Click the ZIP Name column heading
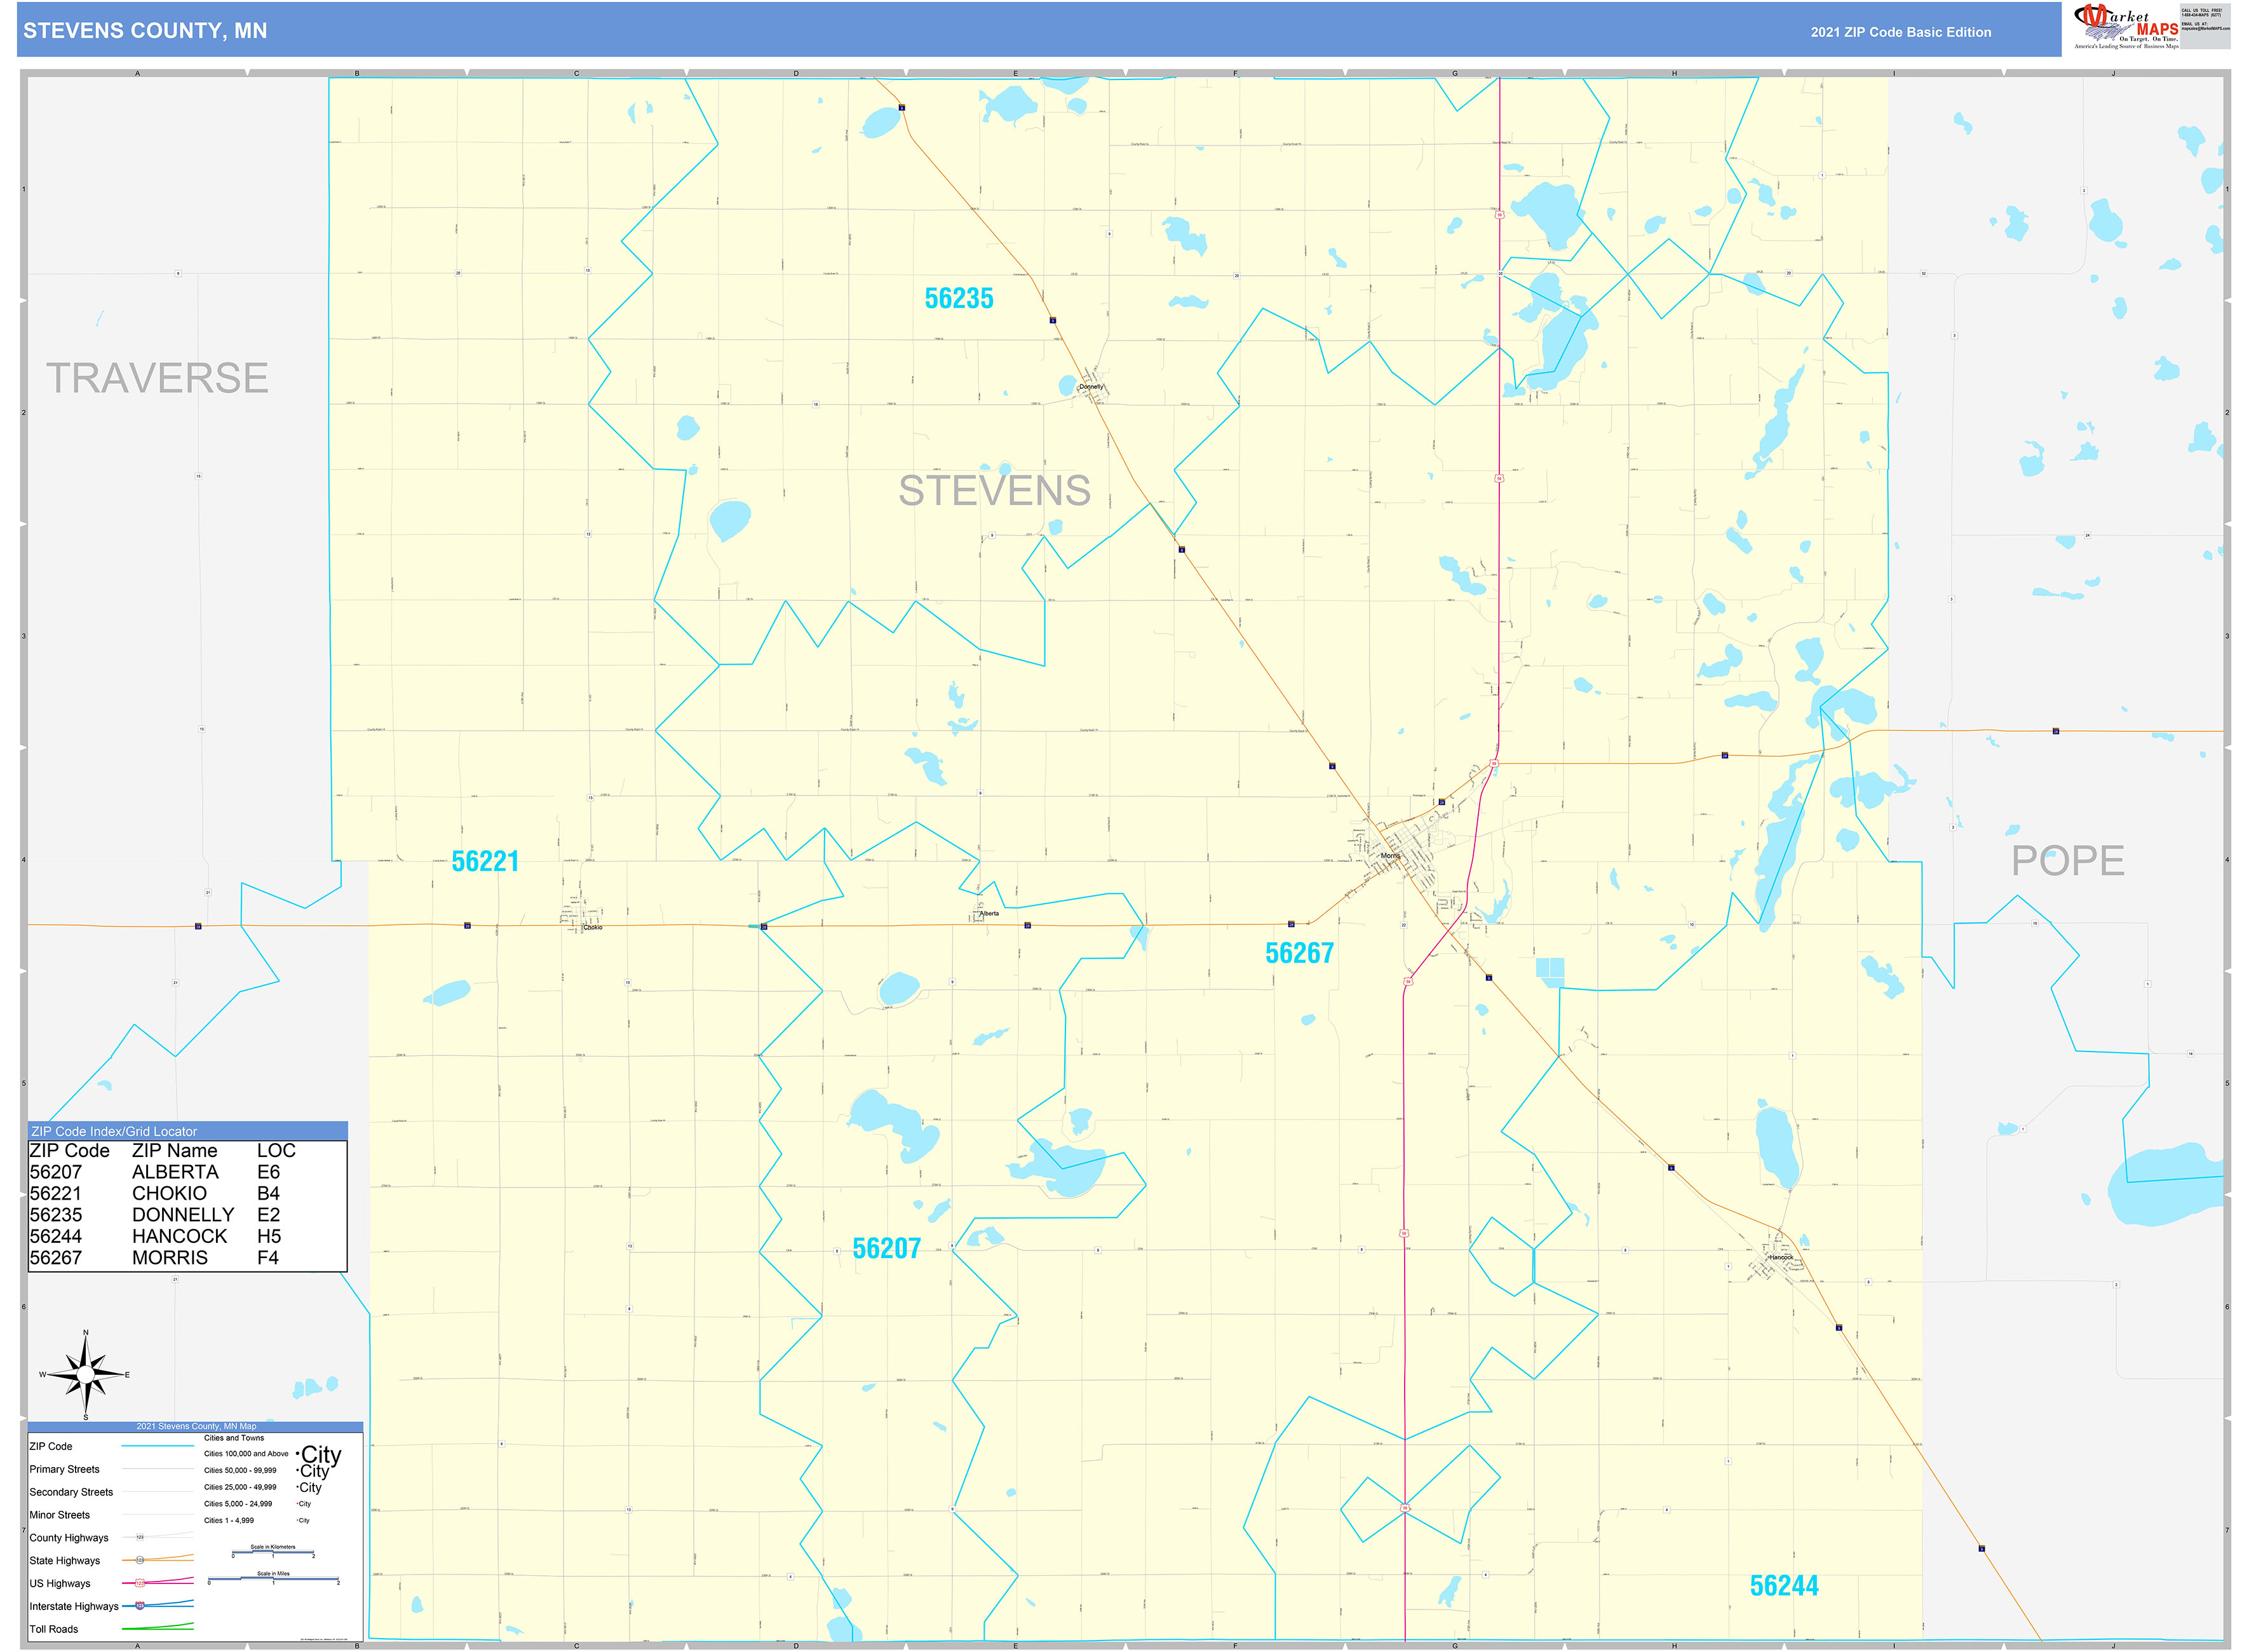 point(175,1151)
